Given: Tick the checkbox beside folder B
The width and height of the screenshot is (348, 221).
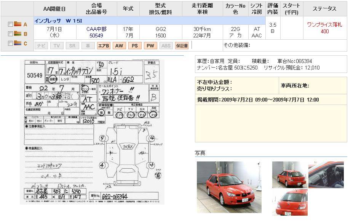Looking at the screenshot, I should (x=10, y=34).
